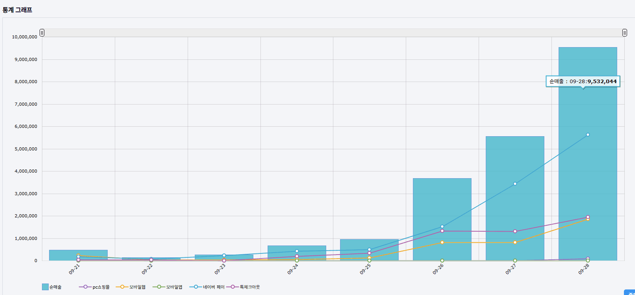
Task: Grab the left range slider handle
Action: [42, 32]
